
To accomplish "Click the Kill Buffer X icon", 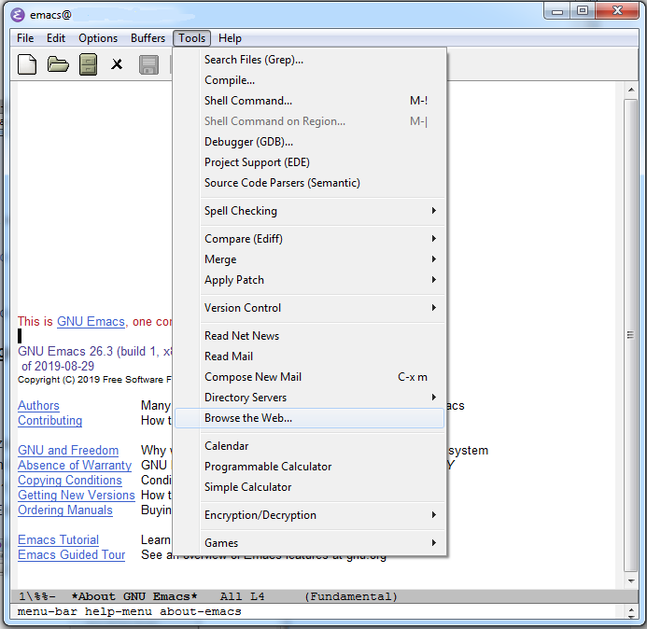I will [117, 64].
